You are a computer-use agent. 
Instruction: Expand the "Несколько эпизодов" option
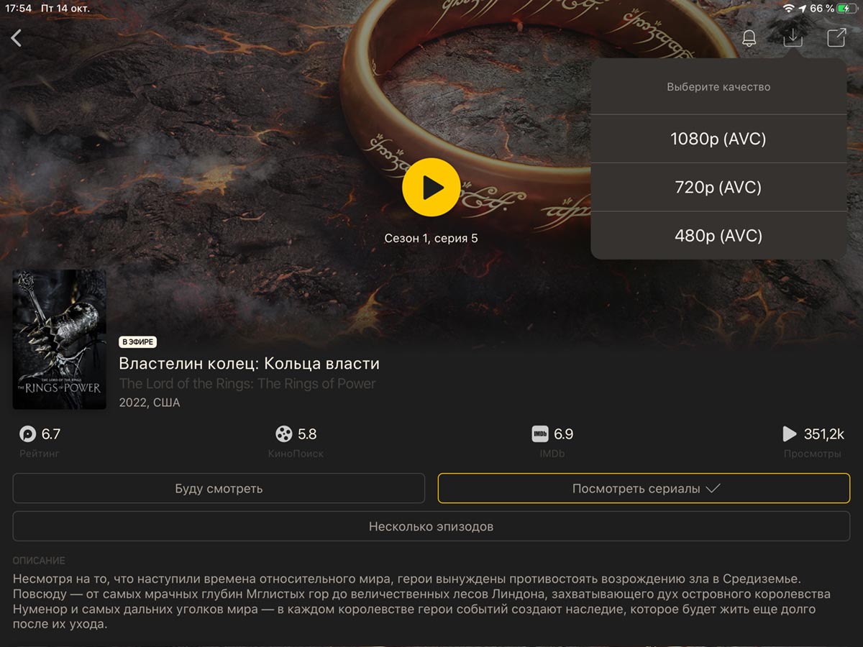[431, 526]
